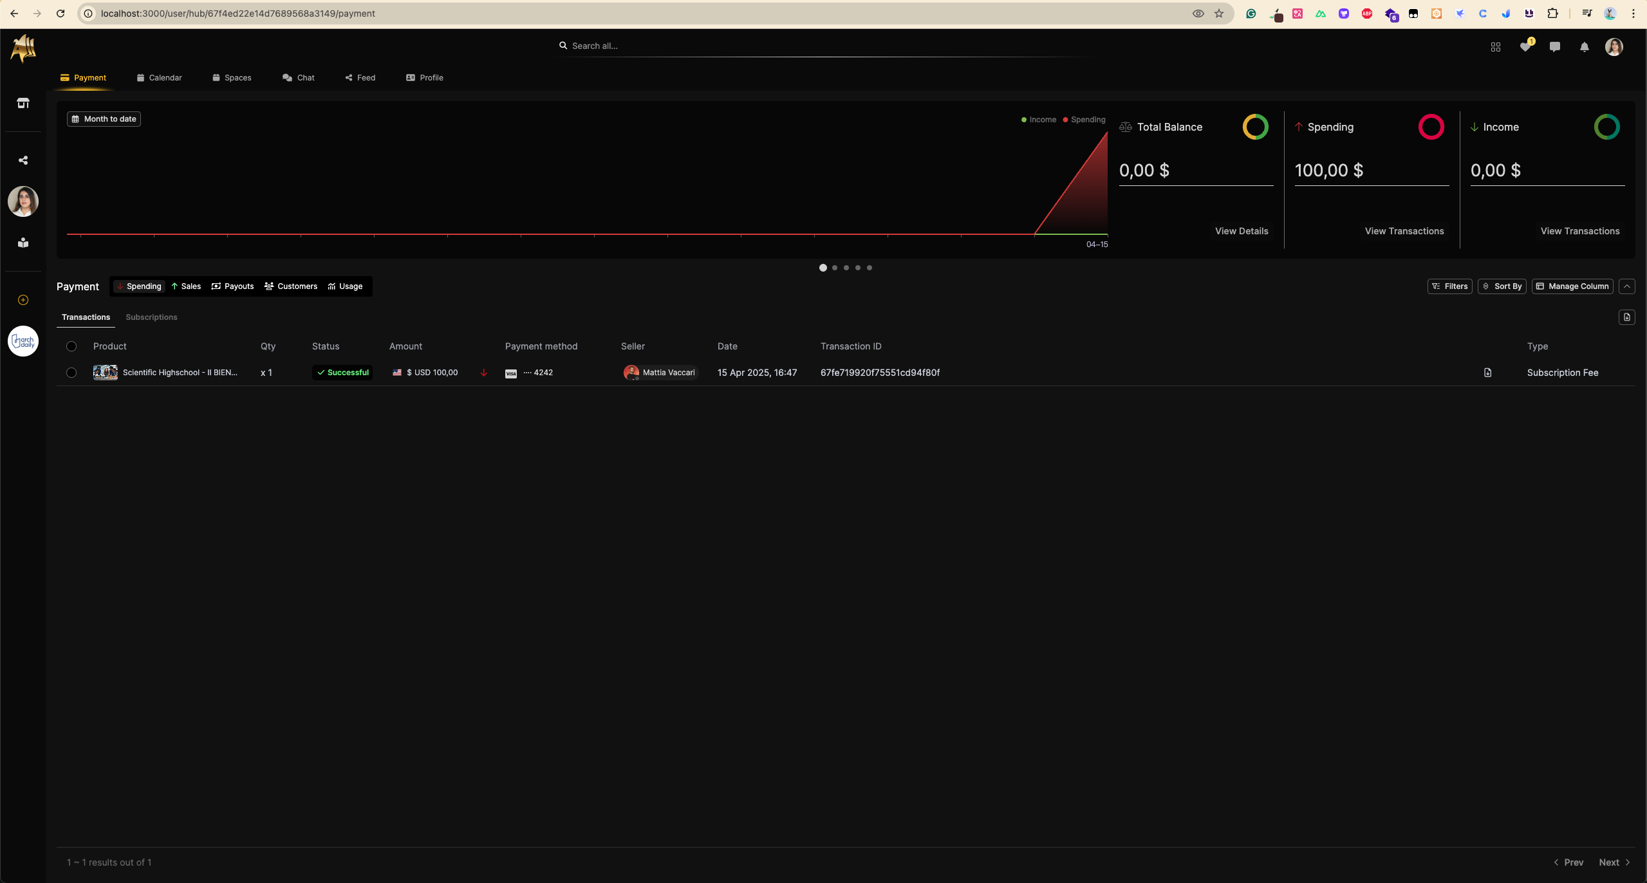1647x883 pixels.
Task: Open the apps grid icon in header
Action: point(1495,47)
